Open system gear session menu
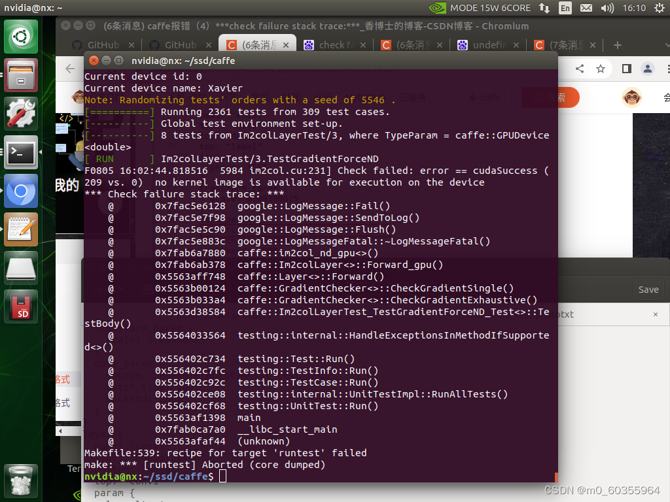670x502 pixels. pos(660,8)
